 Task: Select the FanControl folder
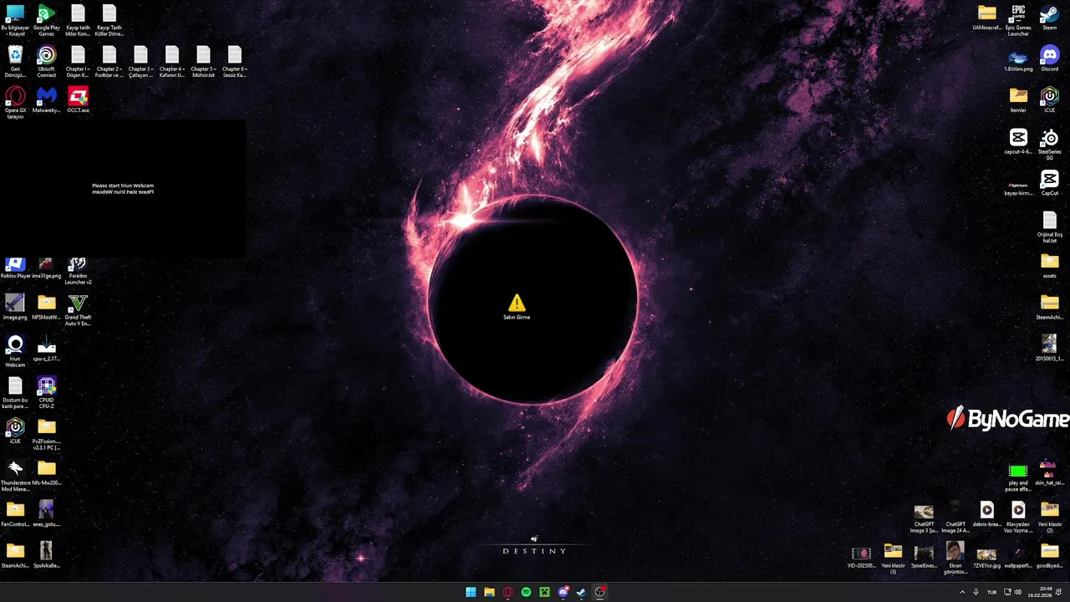(x=15, y=511)
